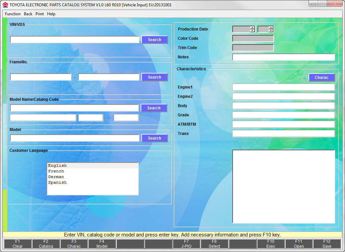The width and height of the screenshot is (345, 252).
Task: Select Spanish in Customer Language list
Action: coord(93,182)
